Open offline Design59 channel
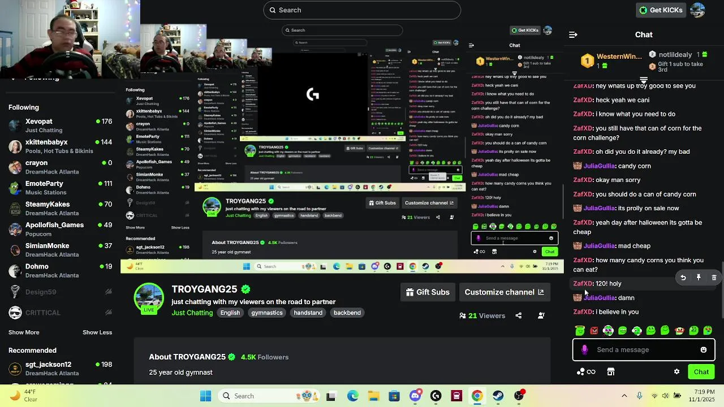Image resolution: width=724 pixels, height=407 pixels. [x=60, y=292]
